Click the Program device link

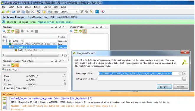(x=46, y=22)
